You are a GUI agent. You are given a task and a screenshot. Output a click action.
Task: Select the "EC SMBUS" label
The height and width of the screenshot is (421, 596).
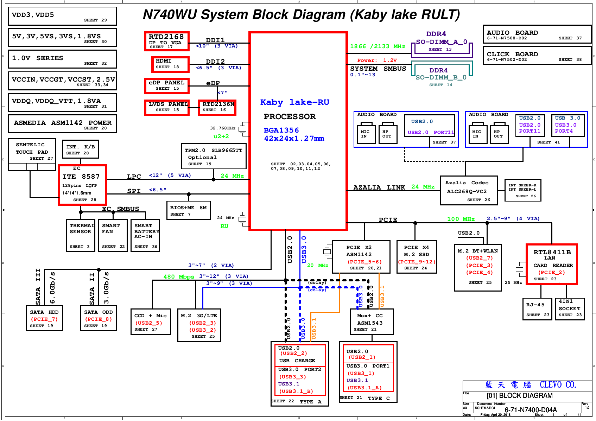coord(120,209)
